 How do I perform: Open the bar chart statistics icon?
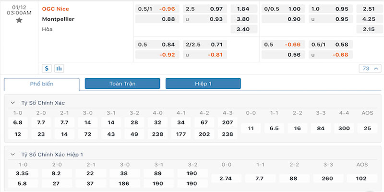click(x=59, y=68)
